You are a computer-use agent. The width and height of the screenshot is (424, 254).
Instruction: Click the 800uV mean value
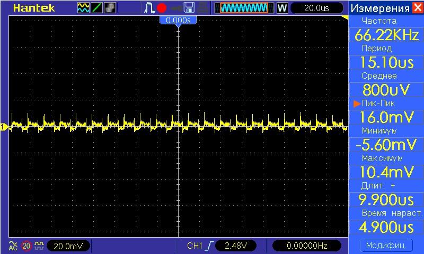pyautogui.click(x=386, y=90)
